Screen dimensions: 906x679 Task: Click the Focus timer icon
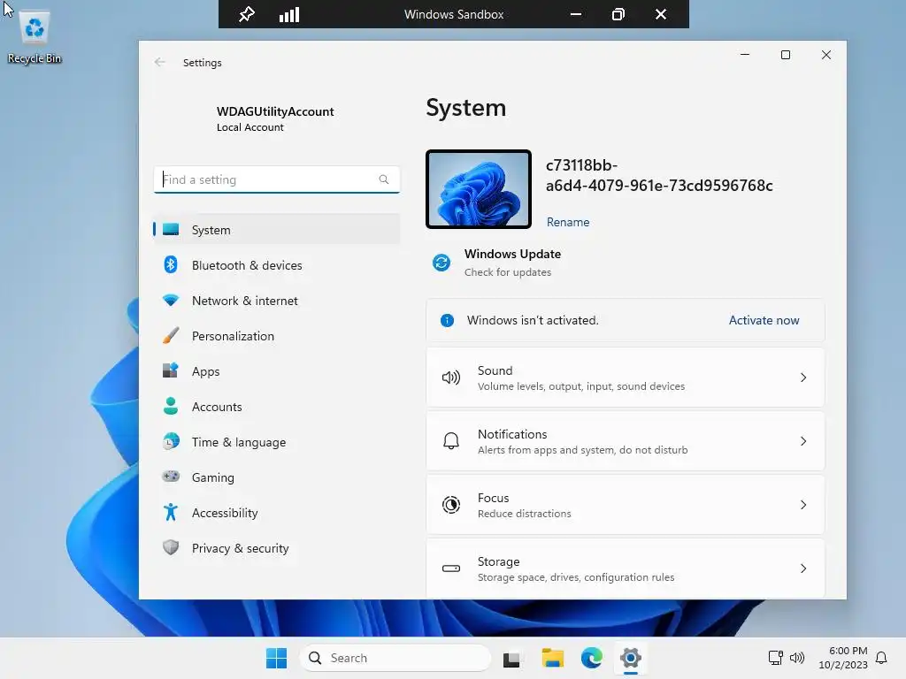[450, 505]
